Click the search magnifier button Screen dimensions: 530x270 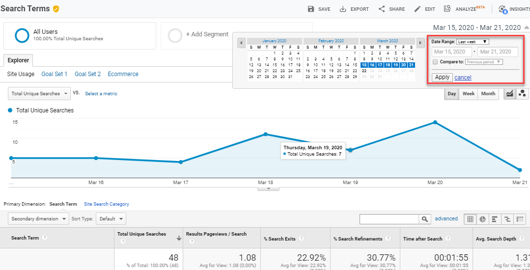pos(424,219)
